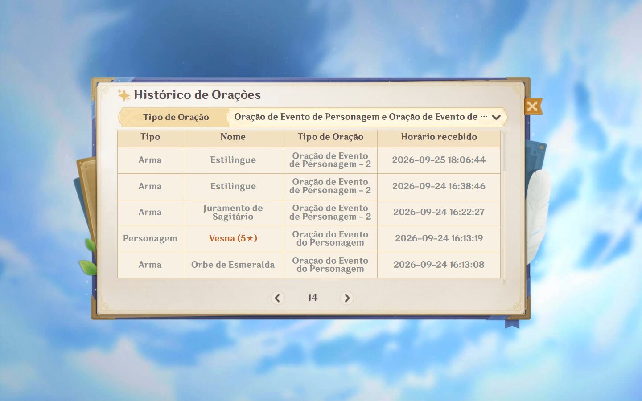The image size is (642, 401).
Task: Click the Nome column header
Action: (x=233, y=137)
